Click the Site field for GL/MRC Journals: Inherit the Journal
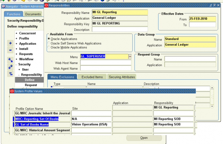This screenshot has width=223, height=144. pyautogui.click(x=91, y=114)
